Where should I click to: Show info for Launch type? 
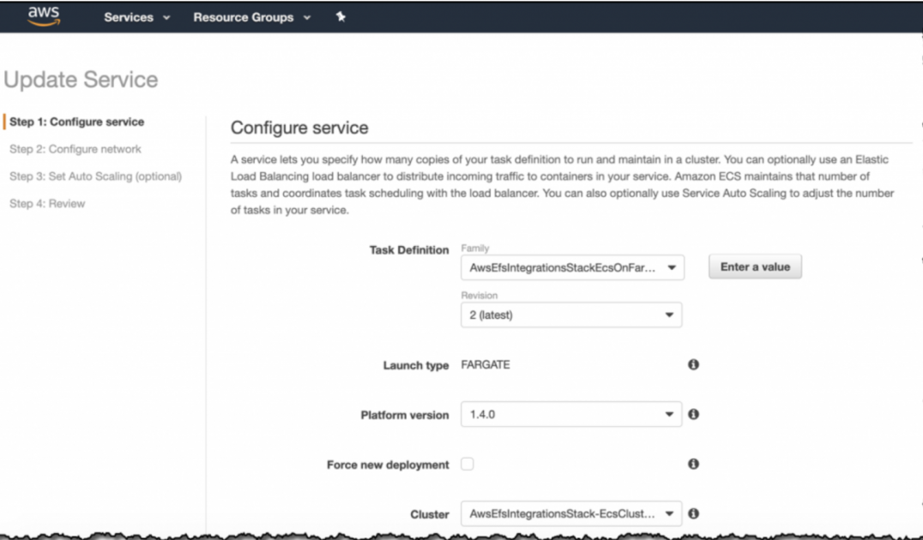click(x=693, y=364)
